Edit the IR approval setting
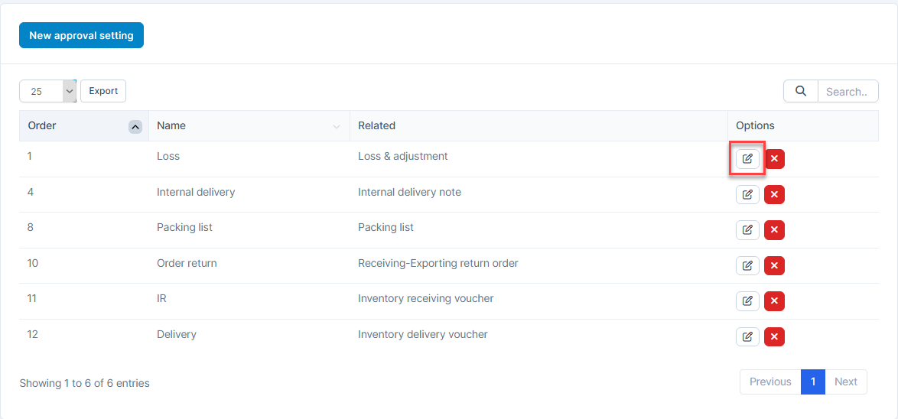The height and width of the screenshot is (419, 898). coord(747,301)
